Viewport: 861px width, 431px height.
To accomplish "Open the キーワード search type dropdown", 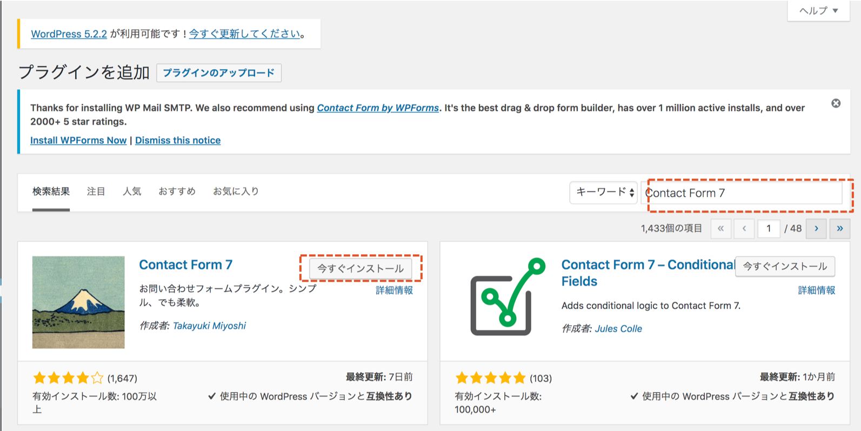I will coord(604,193).
